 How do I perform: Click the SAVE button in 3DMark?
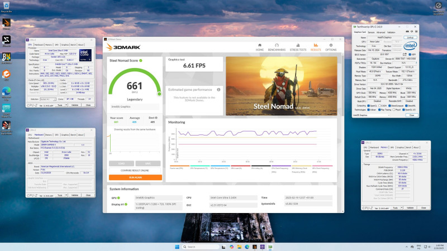pyautogui.click(x=148, y=163)
